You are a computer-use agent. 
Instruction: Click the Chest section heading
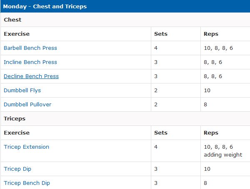[12, 20]
